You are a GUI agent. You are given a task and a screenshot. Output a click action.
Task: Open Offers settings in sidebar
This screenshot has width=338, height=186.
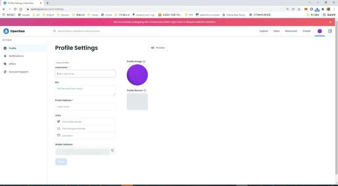point(12,64)
